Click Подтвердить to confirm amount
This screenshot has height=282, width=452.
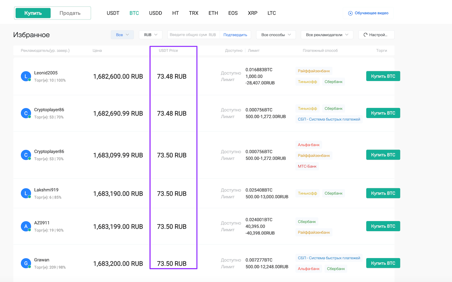236,35
